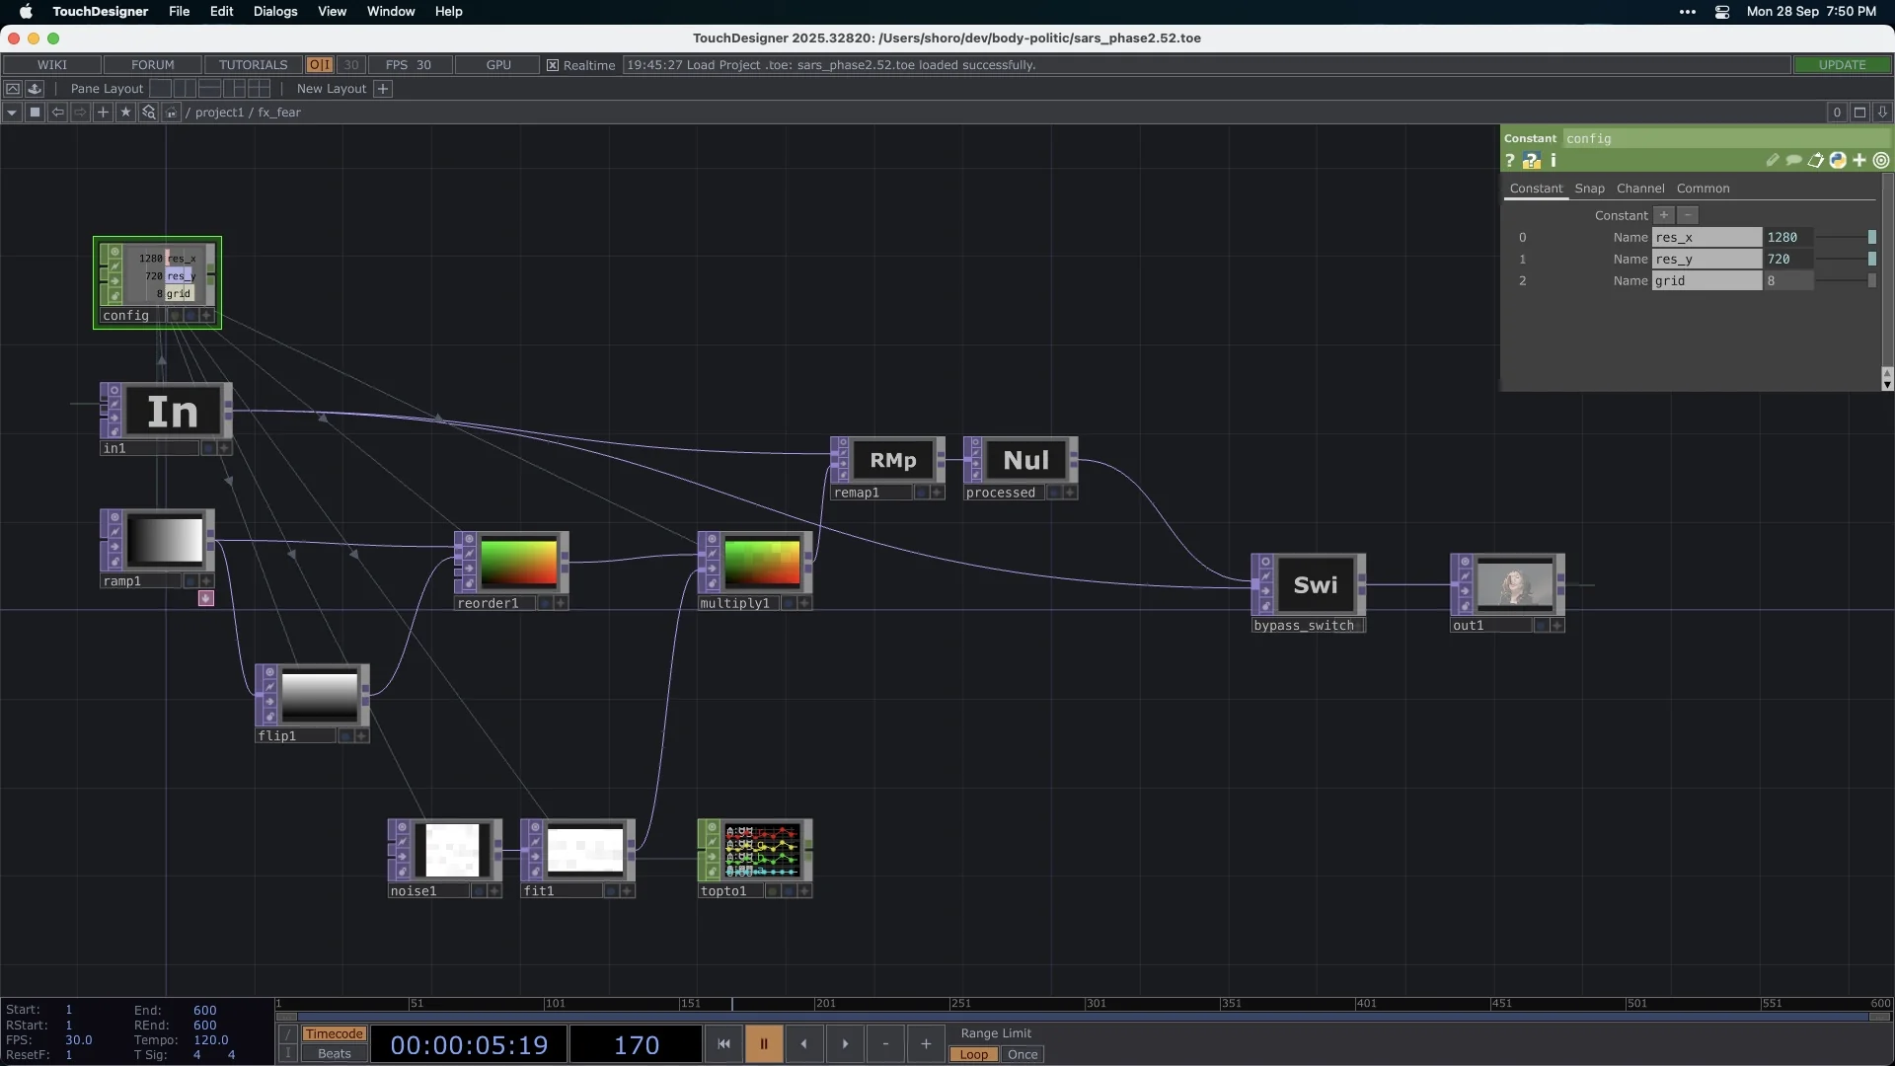Image resolution: width=1895 pixels, height=1066 pixels.
Task: Open the WIKI link
Action: click(x=52, y=65)
